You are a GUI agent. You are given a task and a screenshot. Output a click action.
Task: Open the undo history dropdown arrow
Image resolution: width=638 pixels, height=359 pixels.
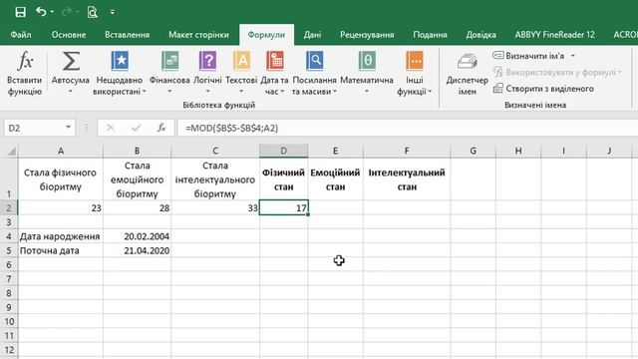pyautogui.click(x=53, y=12)
